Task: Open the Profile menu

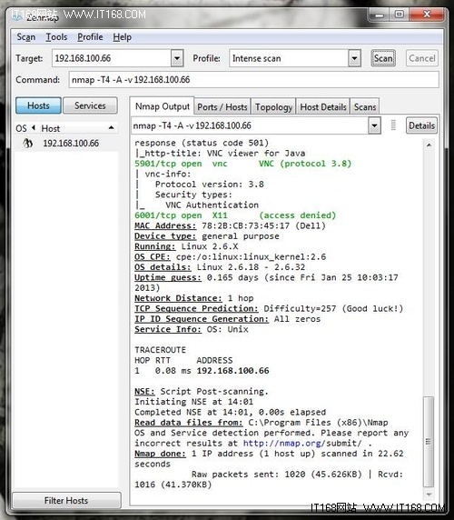Action: click(x=90, y=37)
